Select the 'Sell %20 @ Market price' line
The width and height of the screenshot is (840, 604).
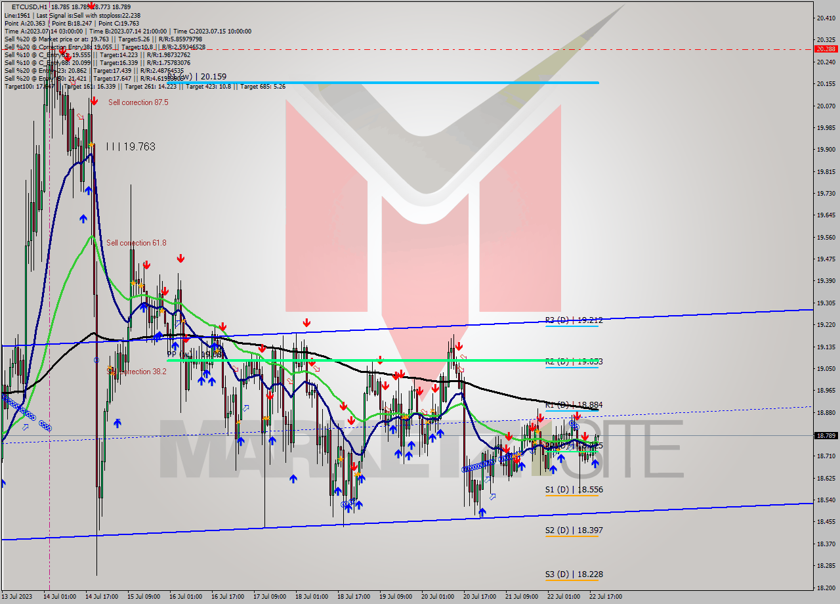[x=104, y=39]
